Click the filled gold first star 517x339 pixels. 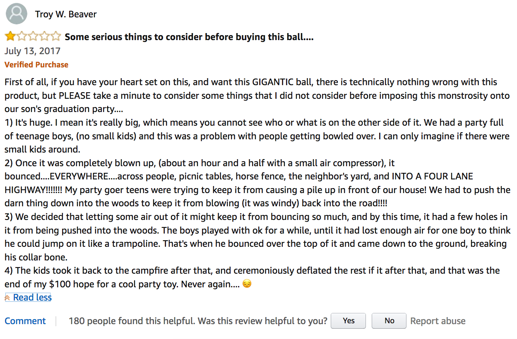10,37
